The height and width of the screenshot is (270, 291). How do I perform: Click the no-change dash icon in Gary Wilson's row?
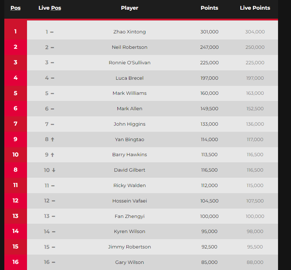coord(53,262)
